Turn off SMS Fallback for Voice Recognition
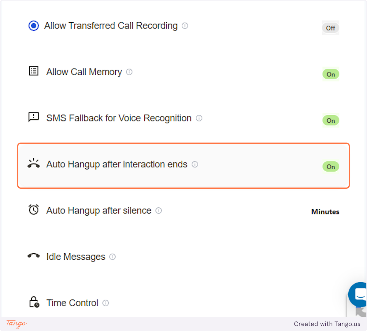 coord(331,120)
